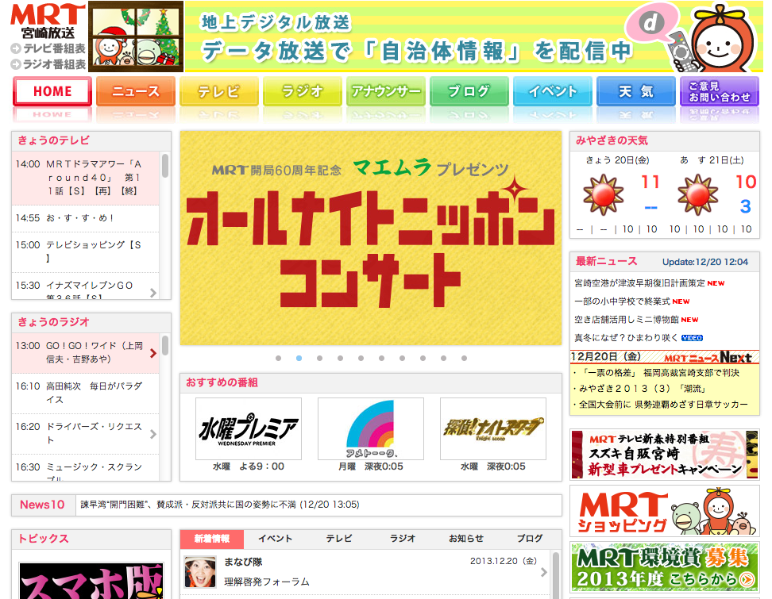This screenshot has height=599, width=772.
Task: Read 空き店舗活用しミニ博物館 news
Action: click(x=627, y=320)
